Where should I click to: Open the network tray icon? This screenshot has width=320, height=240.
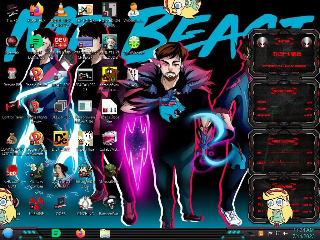(278, 233)
